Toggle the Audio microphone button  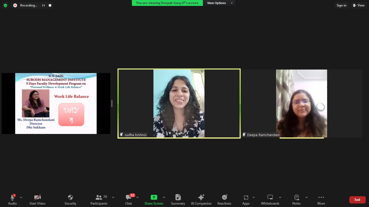(x=12, y=200)
